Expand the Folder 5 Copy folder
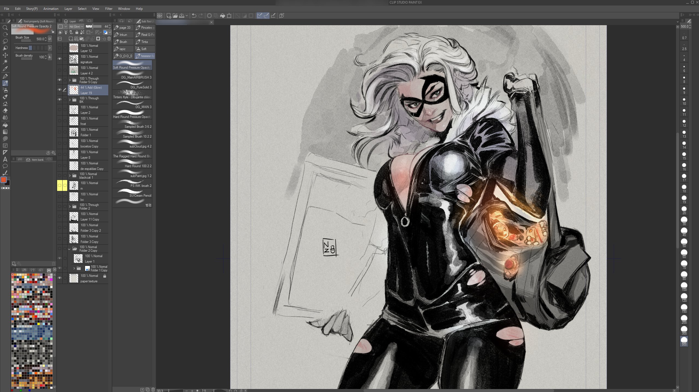The image size is (699, 392). tap(70, 80)
